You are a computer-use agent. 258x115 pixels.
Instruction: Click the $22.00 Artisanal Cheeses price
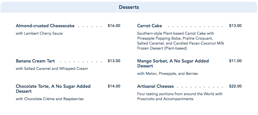[235, 86]
